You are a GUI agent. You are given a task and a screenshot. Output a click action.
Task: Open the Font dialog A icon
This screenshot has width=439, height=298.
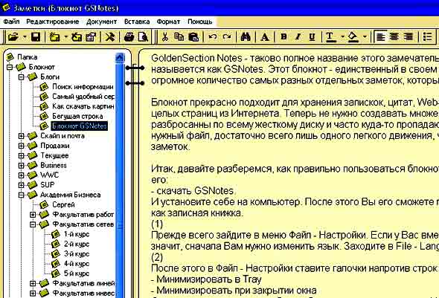pyautogui.click(x=265, y=37)
